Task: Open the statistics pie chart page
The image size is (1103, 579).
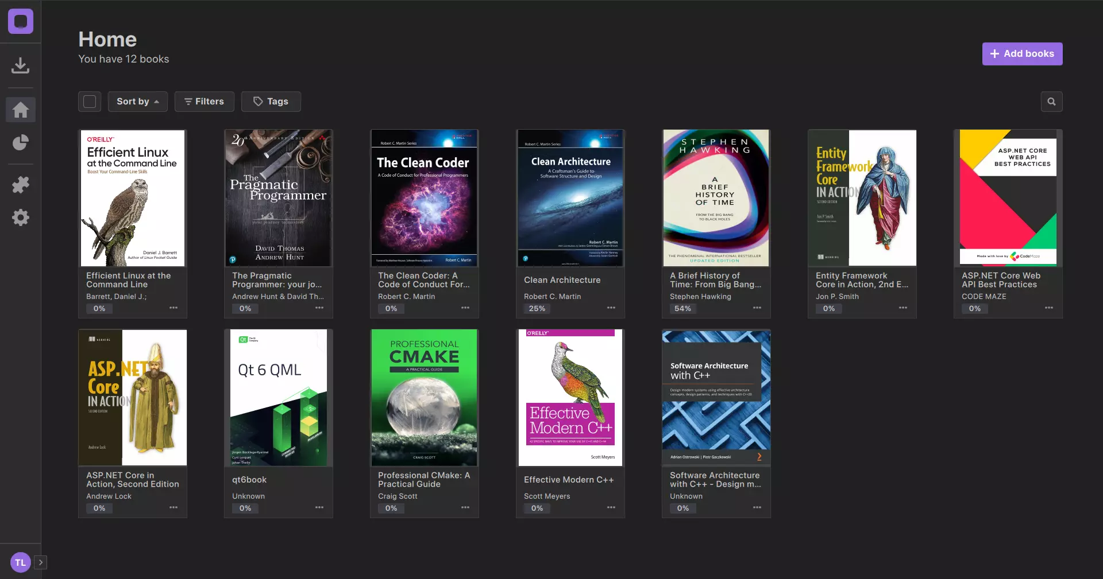Action: click(20, 142)
